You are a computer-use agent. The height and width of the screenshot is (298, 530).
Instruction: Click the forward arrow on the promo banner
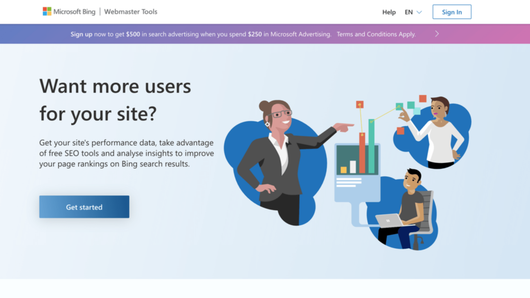pos(436,34)
